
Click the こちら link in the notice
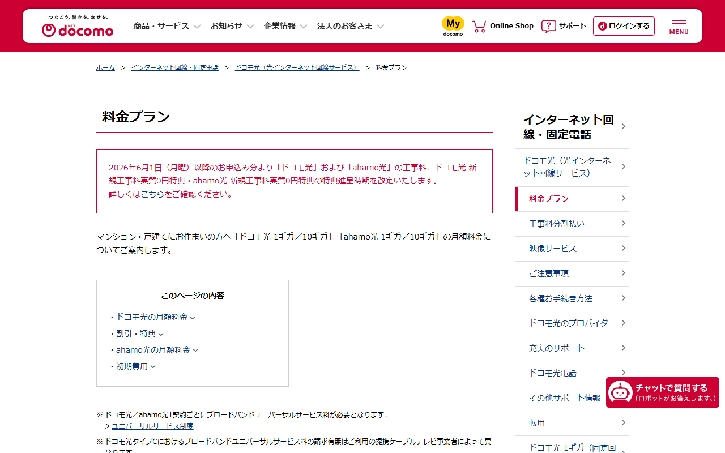point(152,194)
